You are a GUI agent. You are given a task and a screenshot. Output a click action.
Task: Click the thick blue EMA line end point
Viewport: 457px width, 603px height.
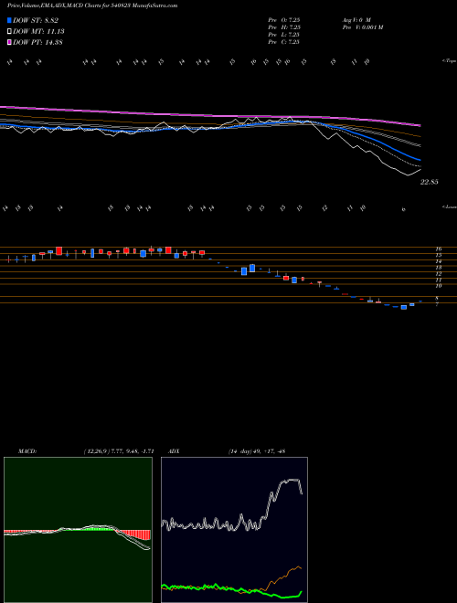(x=420, y=160)
